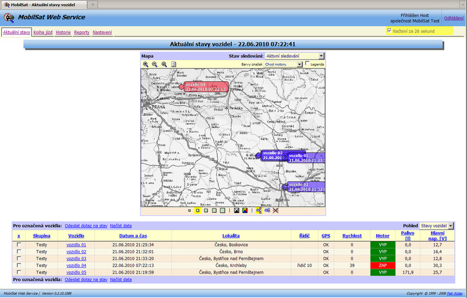
Task: Open the Historie tab
Action: coord(63,32)
